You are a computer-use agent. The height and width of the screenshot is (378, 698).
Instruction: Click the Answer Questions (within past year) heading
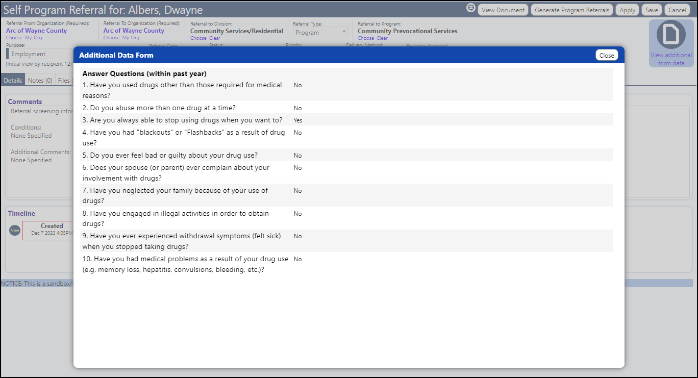click(x=144, y=73)
